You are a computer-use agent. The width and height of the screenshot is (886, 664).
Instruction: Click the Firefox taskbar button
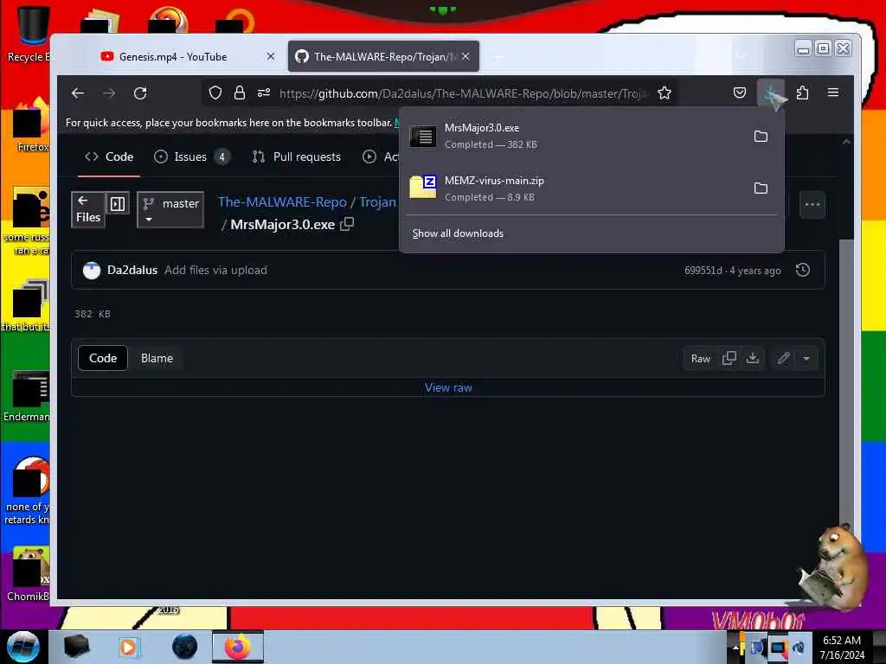238,647
